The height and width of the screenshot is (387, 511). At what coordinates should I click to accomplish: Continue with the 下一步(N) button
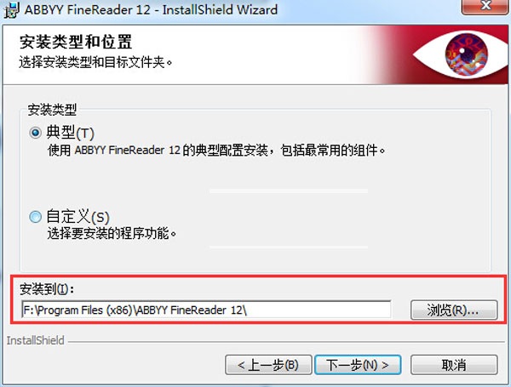pos(358,365)
